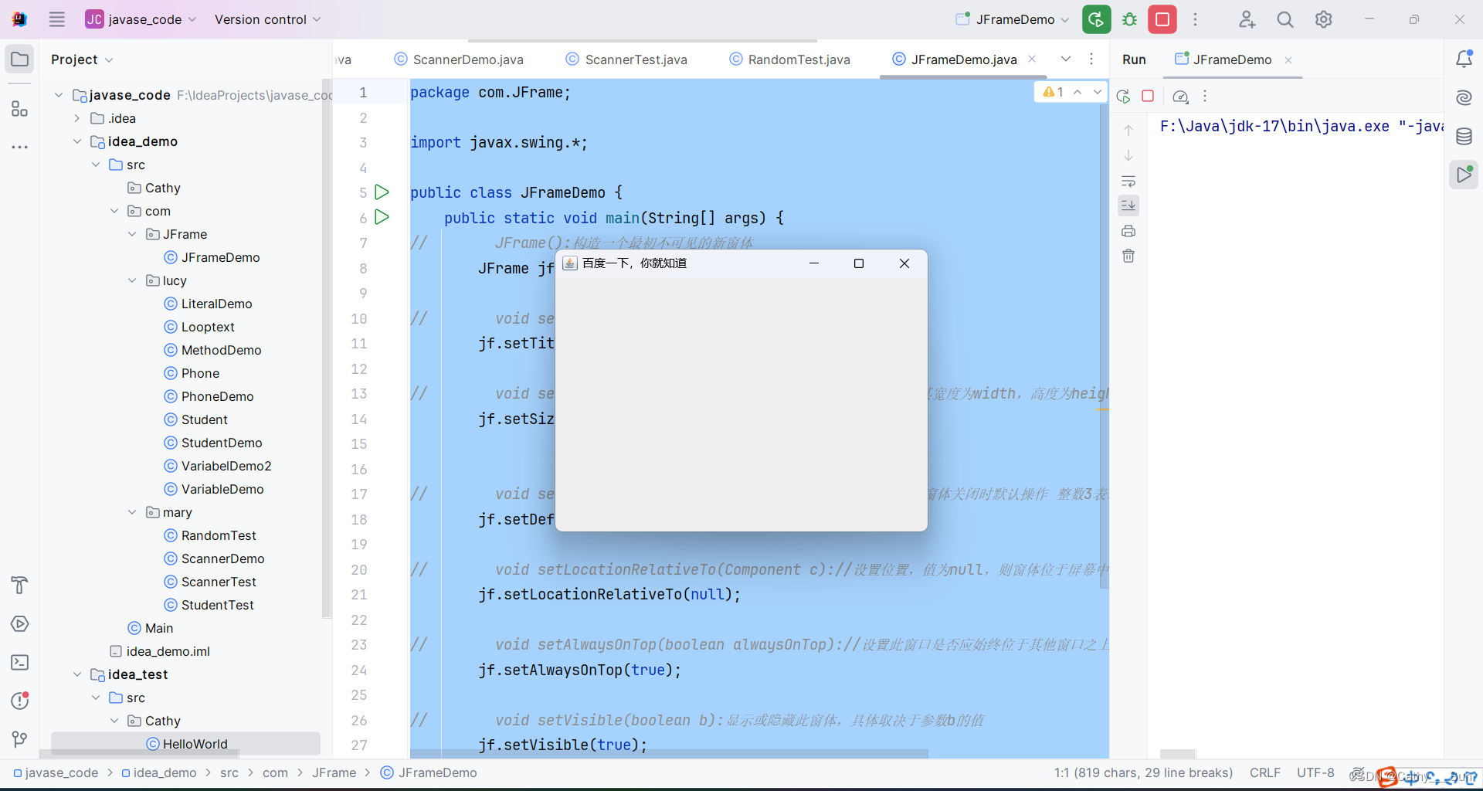1483x791 pixels.
Task: Open the Code With Me user icon
Action: [1247, 19]
